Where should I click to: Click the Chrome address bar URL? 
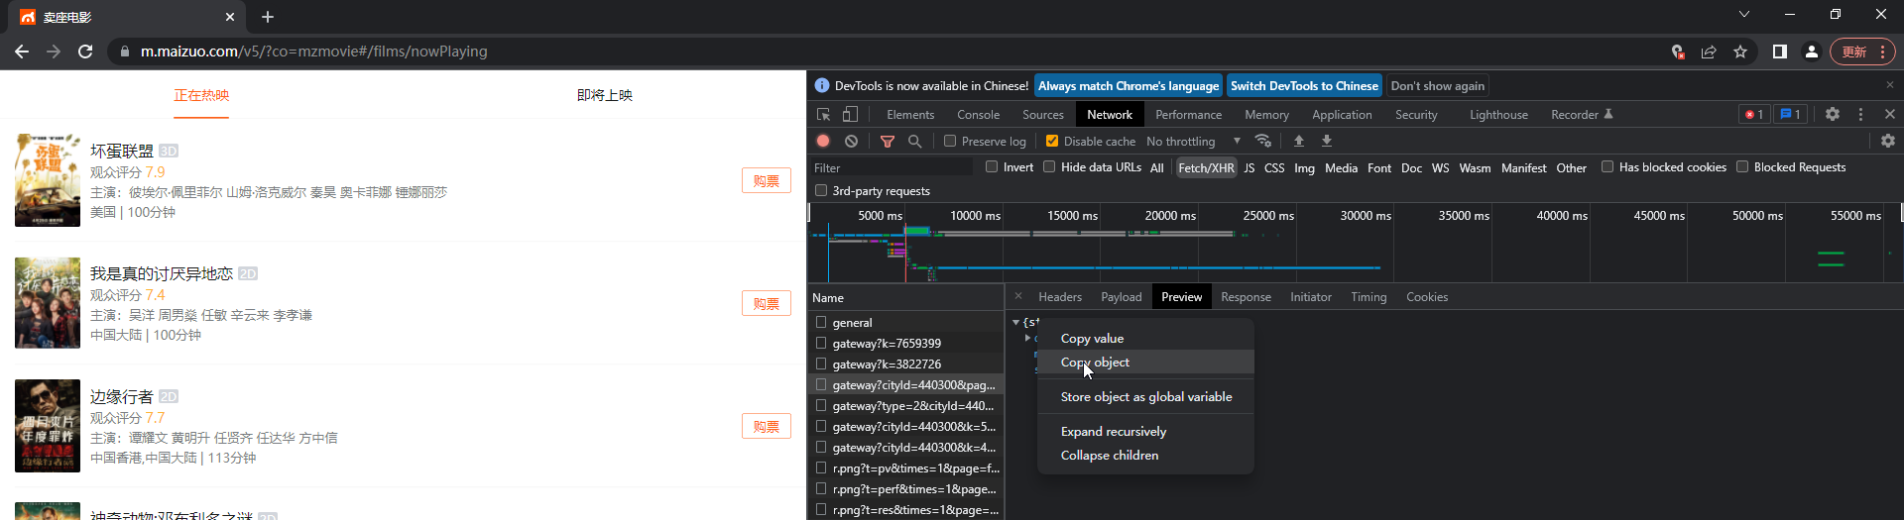click(313, 52)
